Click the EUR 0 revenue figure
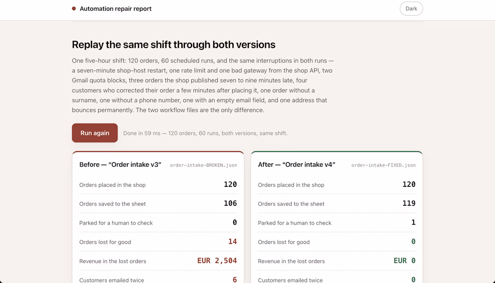Viewport: 495px width, 283px height. coord(405,261)
